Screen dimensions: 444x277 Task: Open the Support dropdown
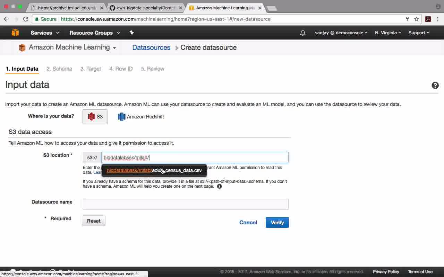tap(419, 33)
